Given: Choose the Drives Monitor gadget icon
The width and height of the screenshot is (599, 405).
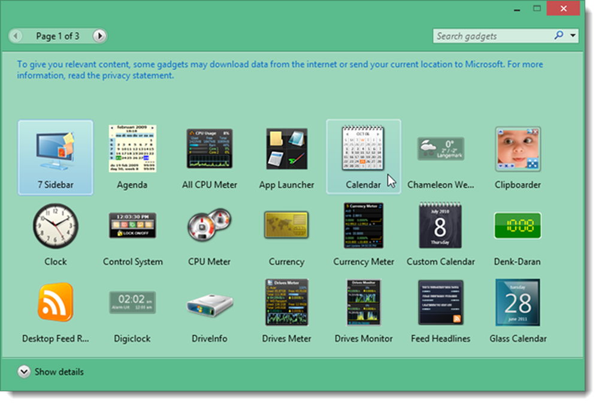Looking at the screenshot, I should pos(364,302).
